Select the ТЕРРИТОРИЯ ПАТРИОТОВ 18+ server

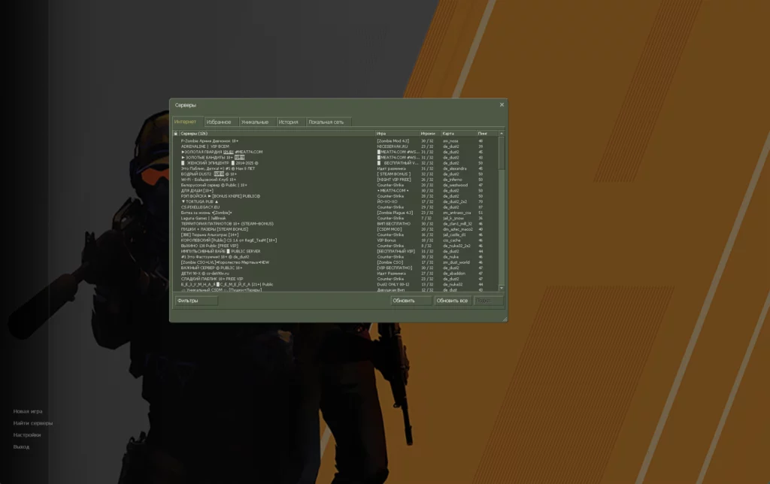(x=335, y=224)
